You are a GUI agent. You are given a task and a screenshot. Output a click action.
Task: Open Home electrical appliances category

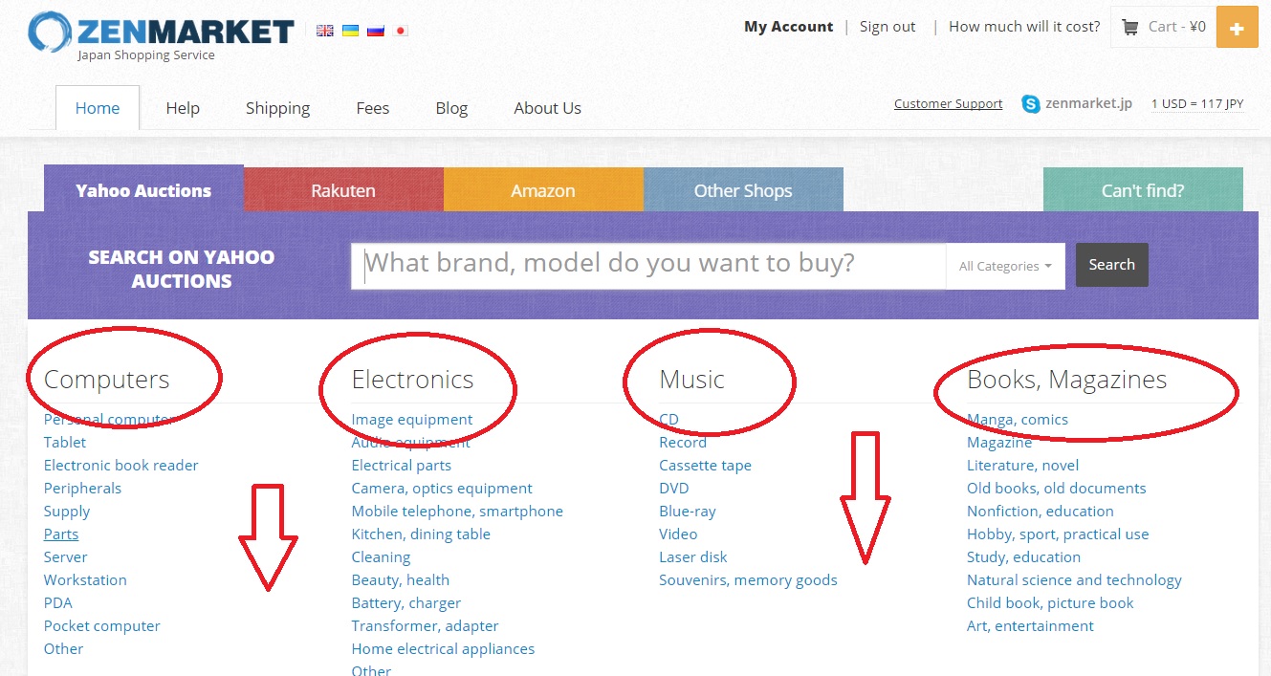(x=444, y=649)
